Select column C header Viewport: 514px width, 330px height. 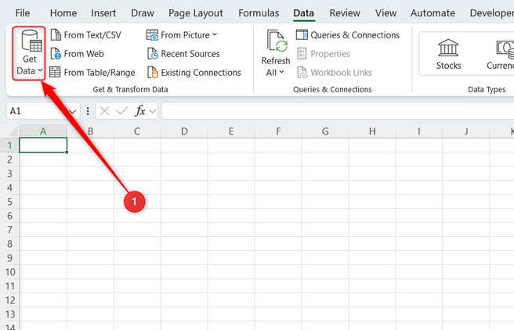(x=137, y=131)
